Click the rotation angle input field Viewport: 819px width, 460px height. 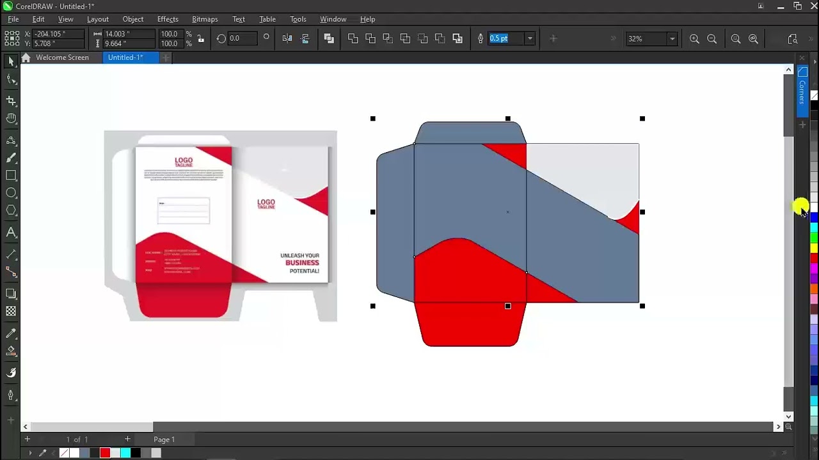pos(243,39)
